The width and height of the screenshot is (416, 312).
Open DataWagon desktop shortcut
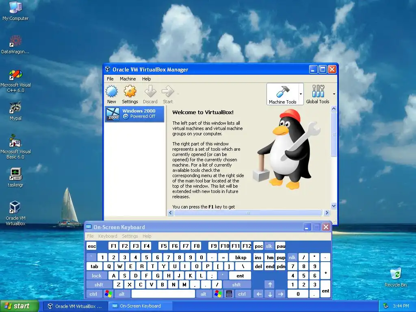tap(15, 45)
